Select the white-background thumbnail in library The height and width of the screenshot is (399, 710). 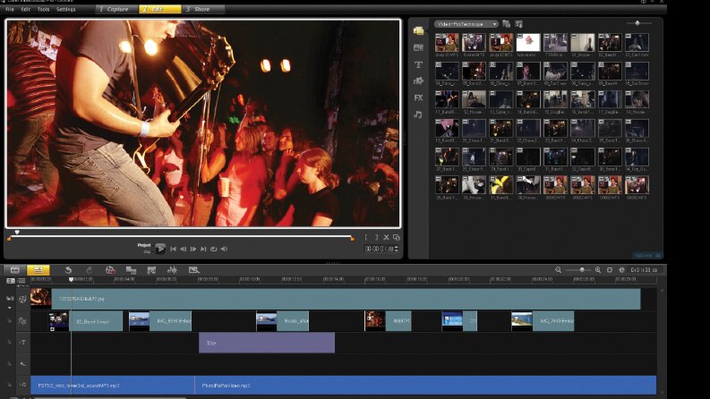pos(528,43)
